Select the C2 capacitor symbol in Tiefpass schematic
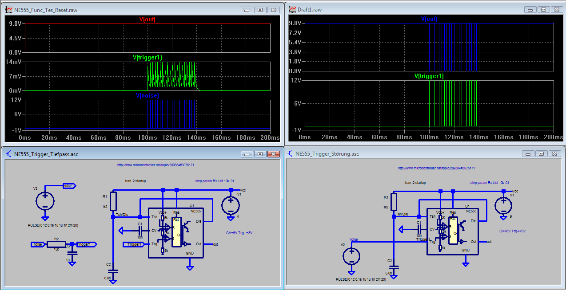 tap(113, 270)
